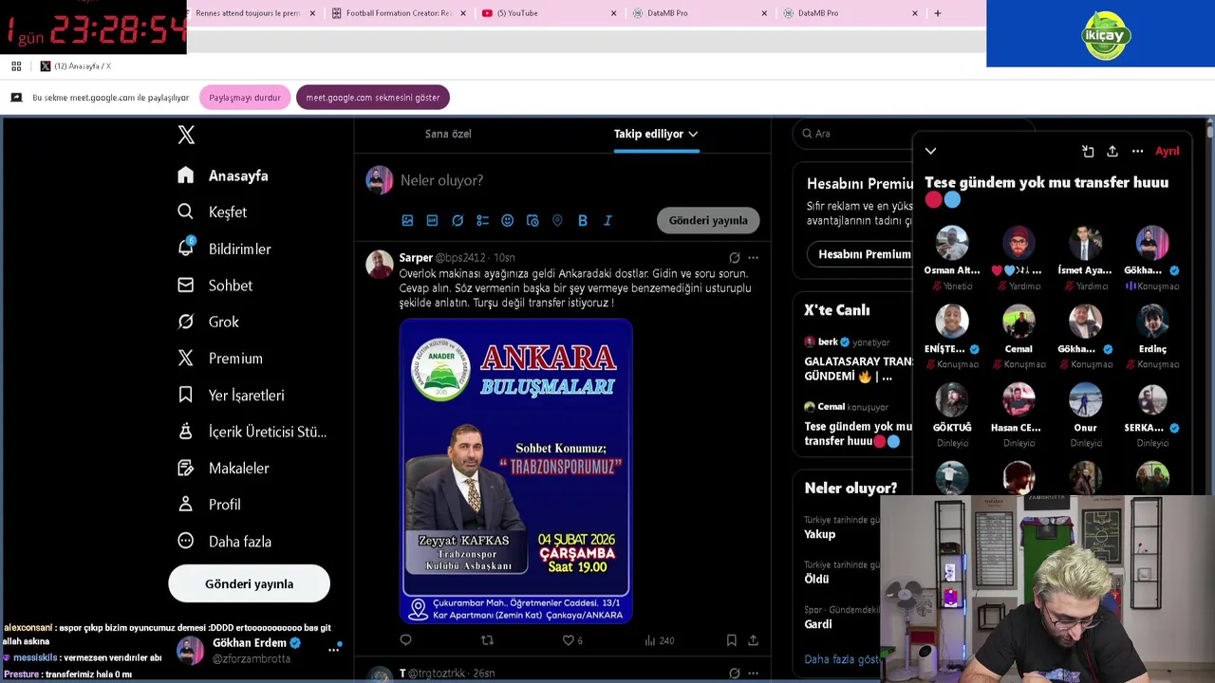Bookmark Sarper's post

point(731,640)
